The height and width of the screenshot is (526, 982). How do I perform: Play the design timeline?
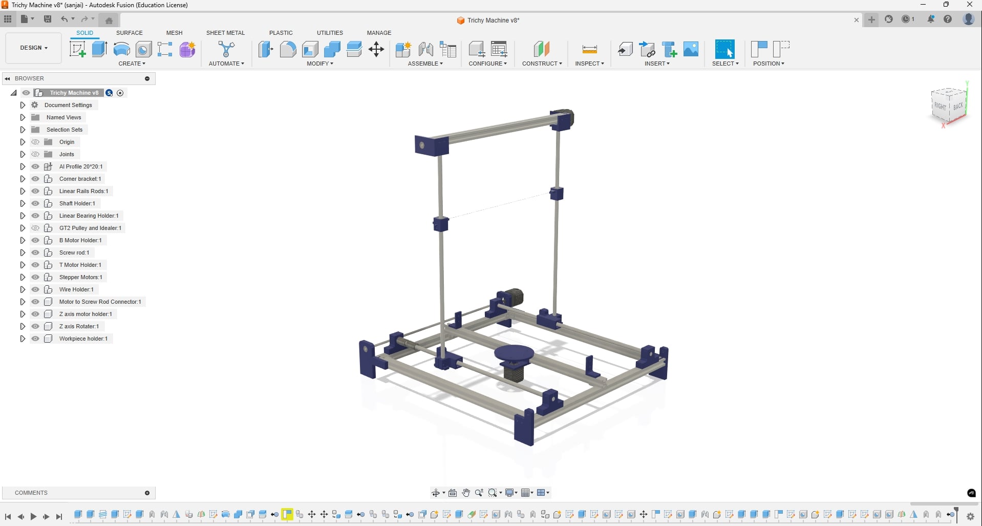[33, 517]
